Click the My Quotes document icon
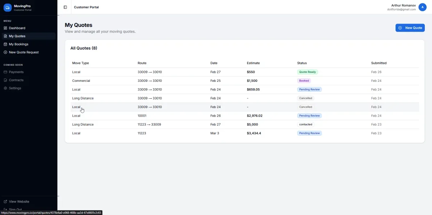432x215 pixels. (x=5, y=36)
